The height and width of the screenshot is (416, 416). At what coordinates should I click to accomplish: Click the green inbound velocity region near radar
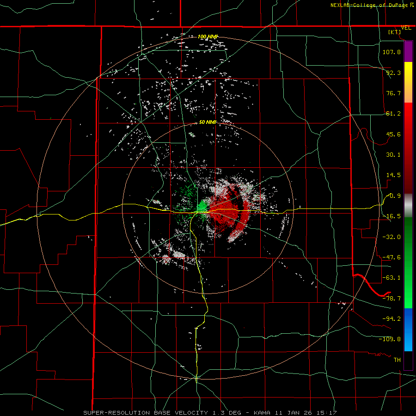point(203,207)
